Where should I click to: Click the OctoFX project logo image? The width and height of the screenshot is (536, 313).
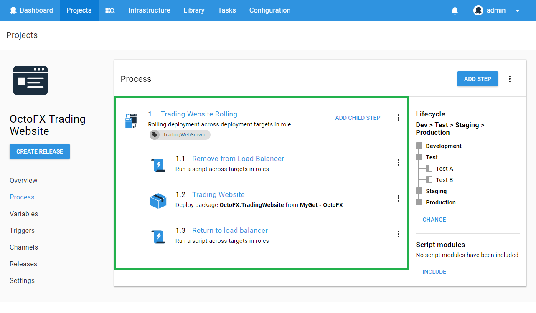coord(30,81)
